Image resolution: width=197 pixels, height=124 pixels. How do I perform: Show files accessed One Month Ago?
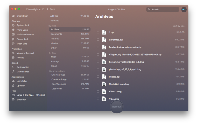pyautogui.click(x=70, y=79)
